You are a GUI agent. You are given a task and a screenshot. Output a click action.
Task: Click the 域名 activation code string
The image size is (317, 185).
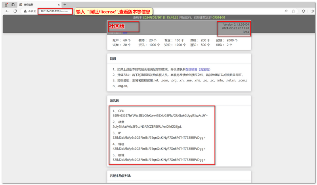click(159, 149)
